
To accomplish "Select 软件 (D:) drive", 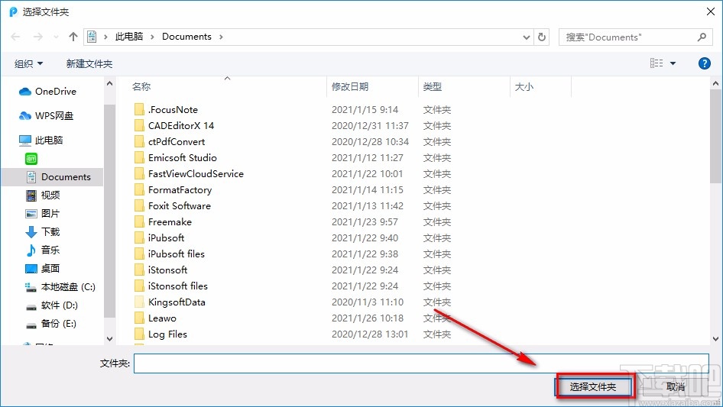I will pyautogui.click(x=52, y=305).
